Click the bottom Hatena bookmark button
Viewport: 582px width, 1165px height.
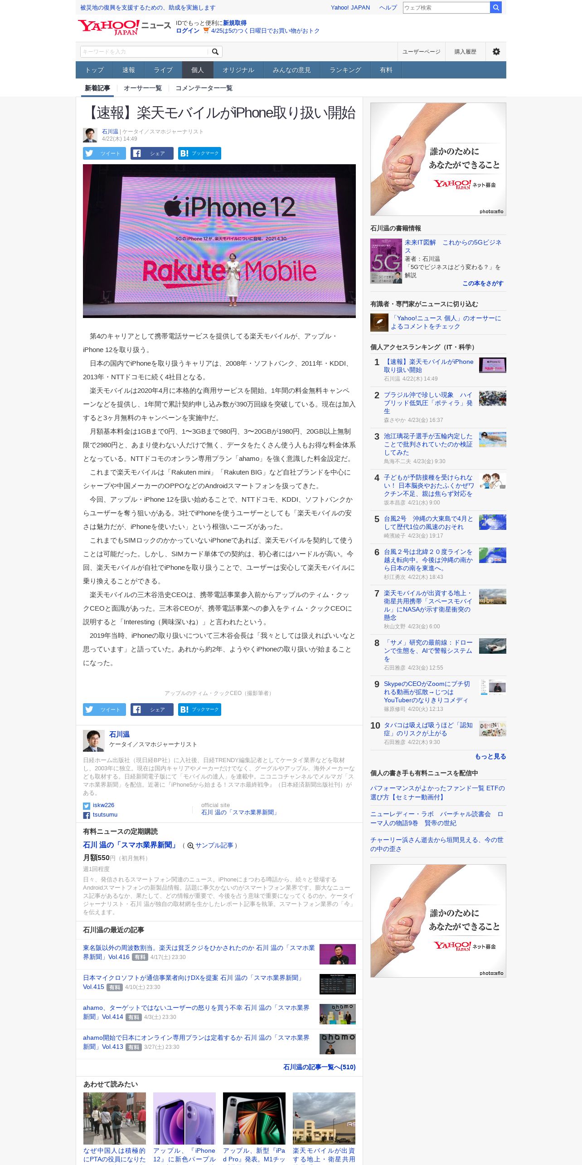point(199,710)
